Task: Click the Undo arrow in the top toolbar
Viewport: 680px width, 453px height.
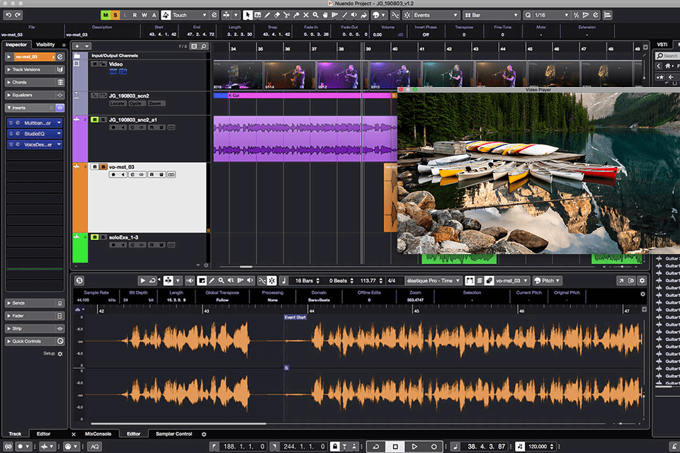Action: pos(8,15)
